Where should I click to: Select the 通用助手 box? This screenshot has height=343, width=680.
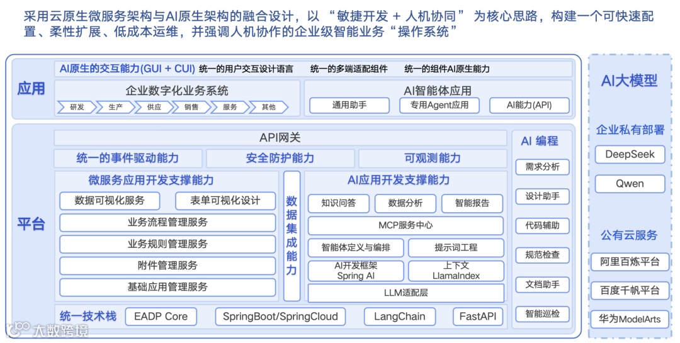coord(349,105)
